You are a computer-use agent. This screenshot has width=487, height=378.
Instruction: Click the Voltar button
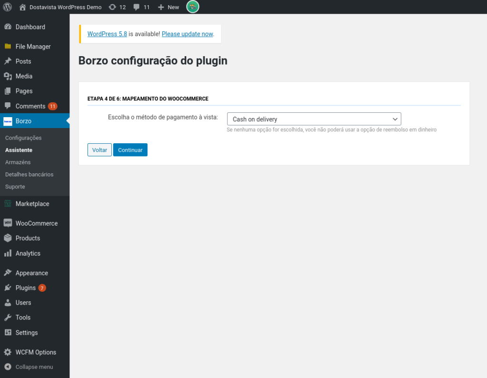pos(99,150)
